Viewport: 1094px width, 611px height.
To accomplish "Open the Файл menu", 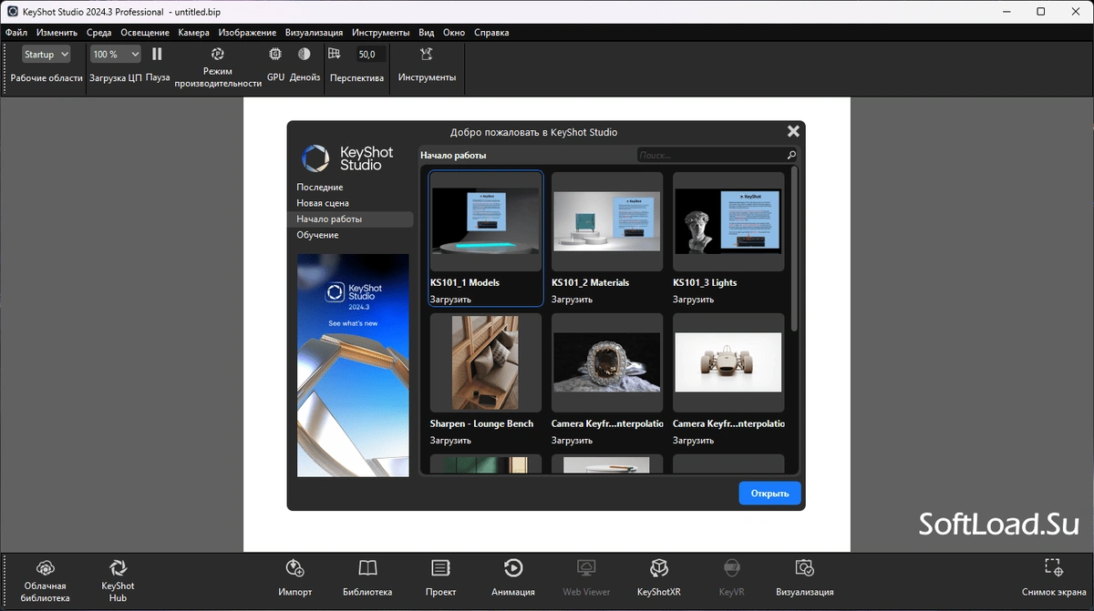I will point(16,33).
